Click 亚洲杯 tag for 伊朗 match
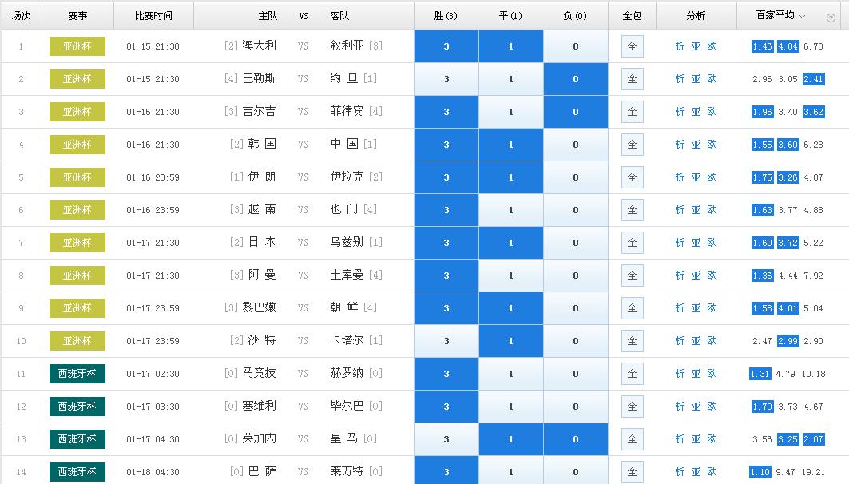 pyautogui.click(x=77, y=177)
